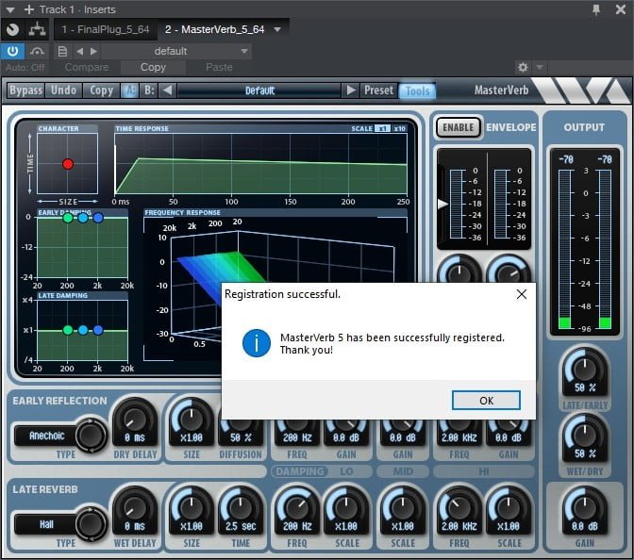
Task: Click the envelope threshold triangle marker
Action: [442, 204]
